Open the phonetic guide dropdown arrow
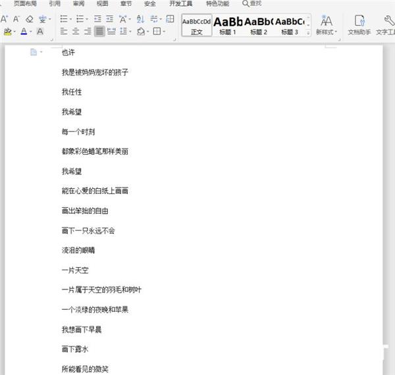The height and width of the screenshot is (375, 395). click(x=50, y=19)
